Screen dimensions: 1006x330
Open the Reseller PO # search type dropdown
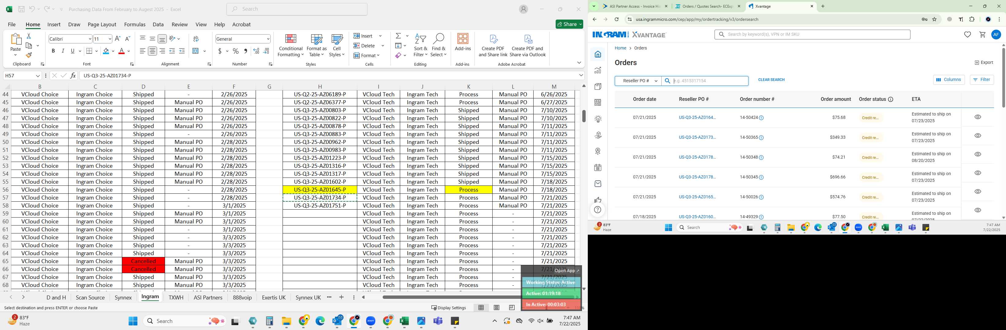[638, 81]
